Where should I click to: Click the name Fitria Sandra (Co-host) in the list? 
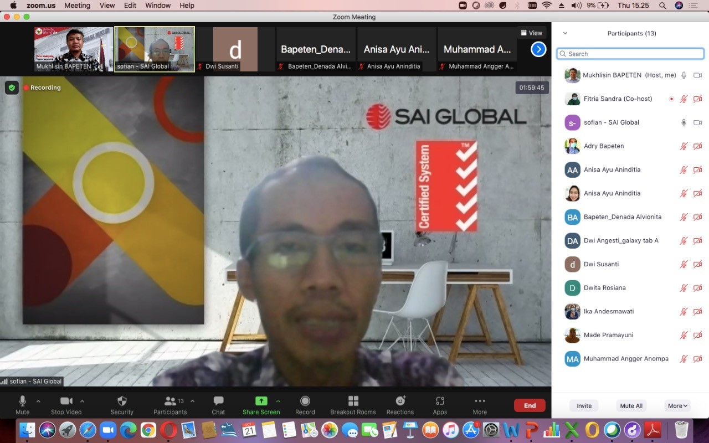tap(618, 99)
